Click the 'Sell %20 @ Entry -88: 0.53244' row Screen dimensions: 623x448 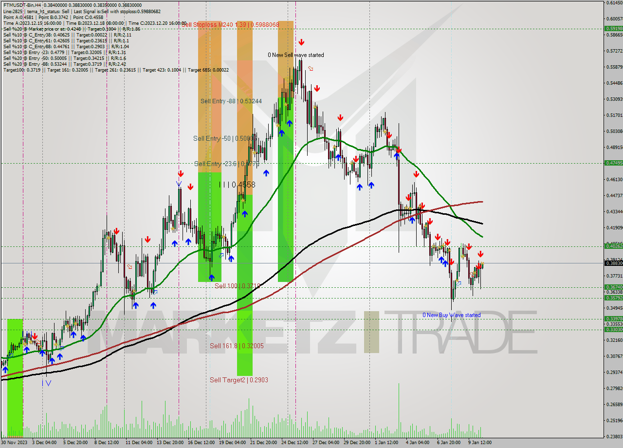coord(64,64)
